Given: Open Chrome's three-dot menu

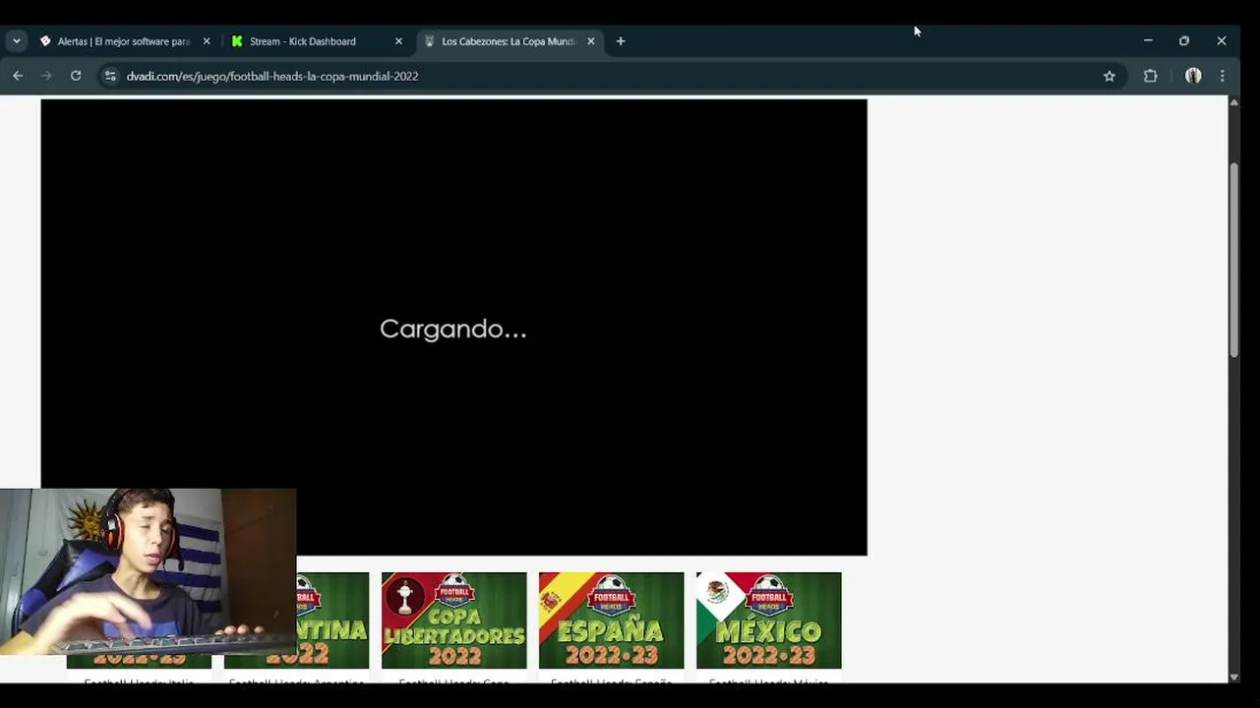Looking at the screenshot, I should coord(1223,76).
